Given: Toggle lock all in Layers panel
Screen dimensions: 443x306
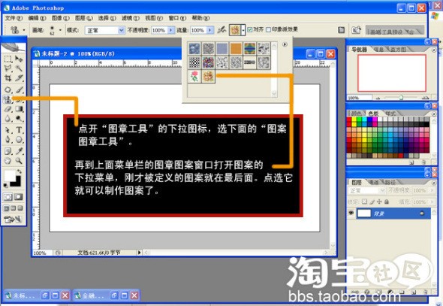Looking at the screenshot, I should tap(387, 201).
